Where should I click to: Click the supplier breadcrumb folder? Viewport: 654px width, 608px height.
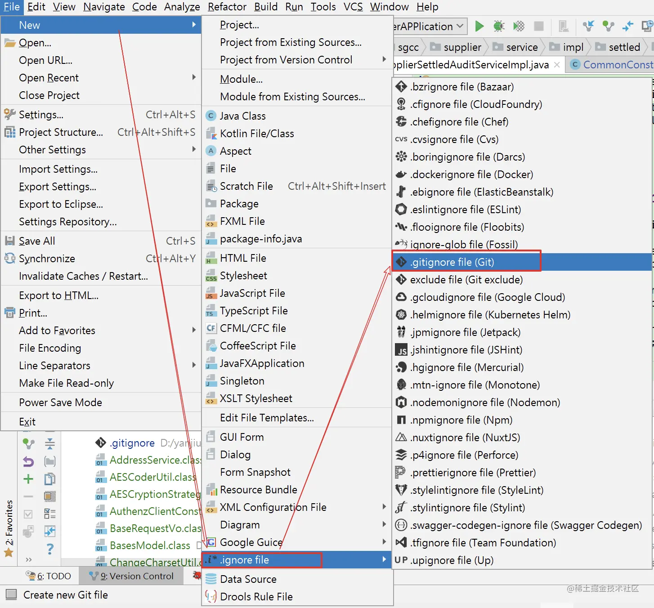pos(456,47)
